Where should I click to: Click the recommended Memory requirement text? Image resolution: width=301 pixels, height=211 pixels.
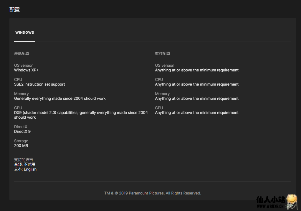(x=197, y=99)
